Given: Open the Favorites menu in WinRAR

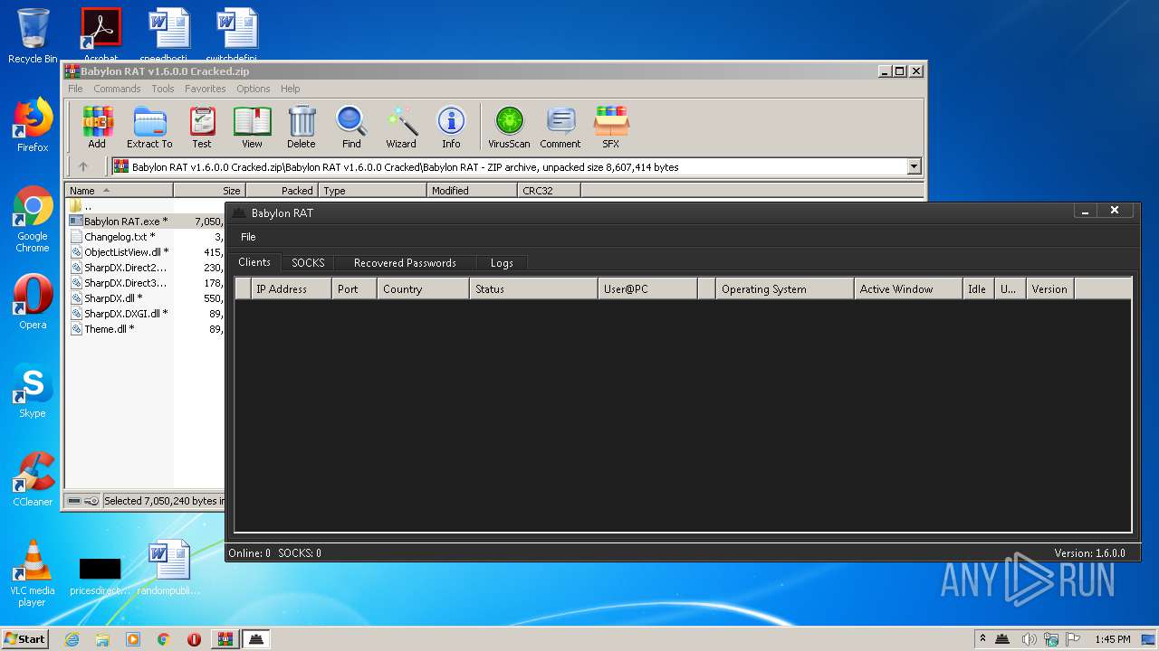Looking at the screenshot, I should (x=206, y=89).
